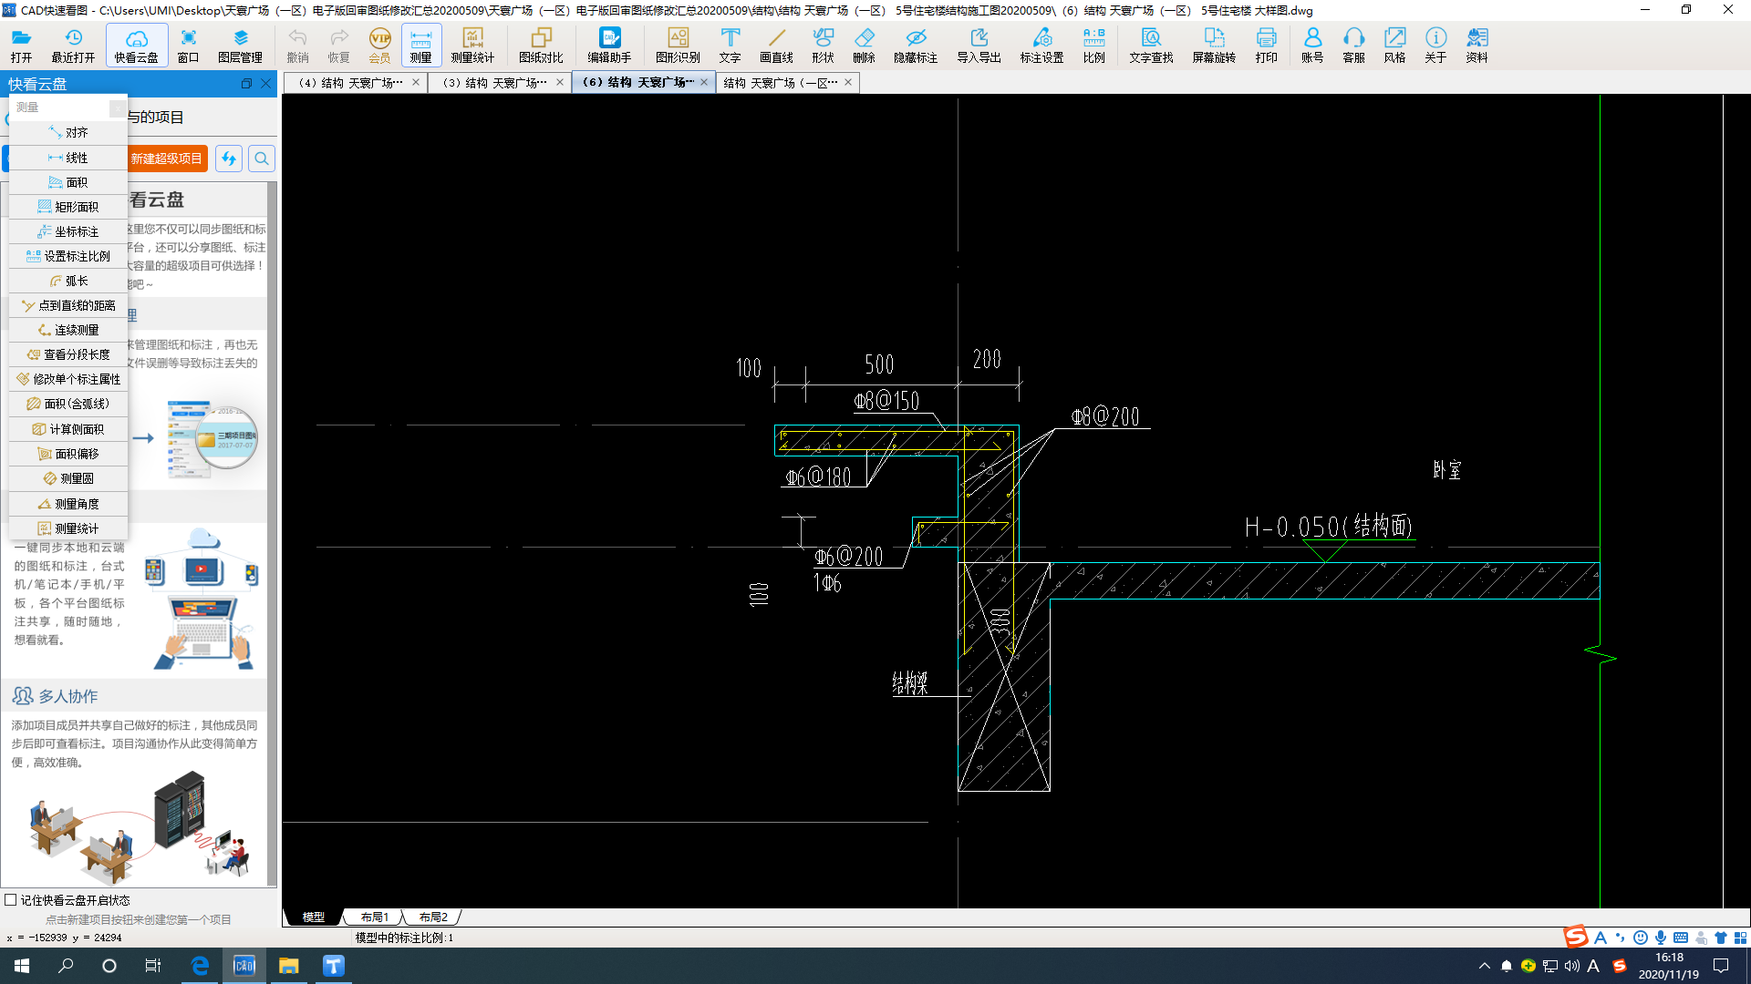Undo last action with 撤销

(x=297, y=45)
